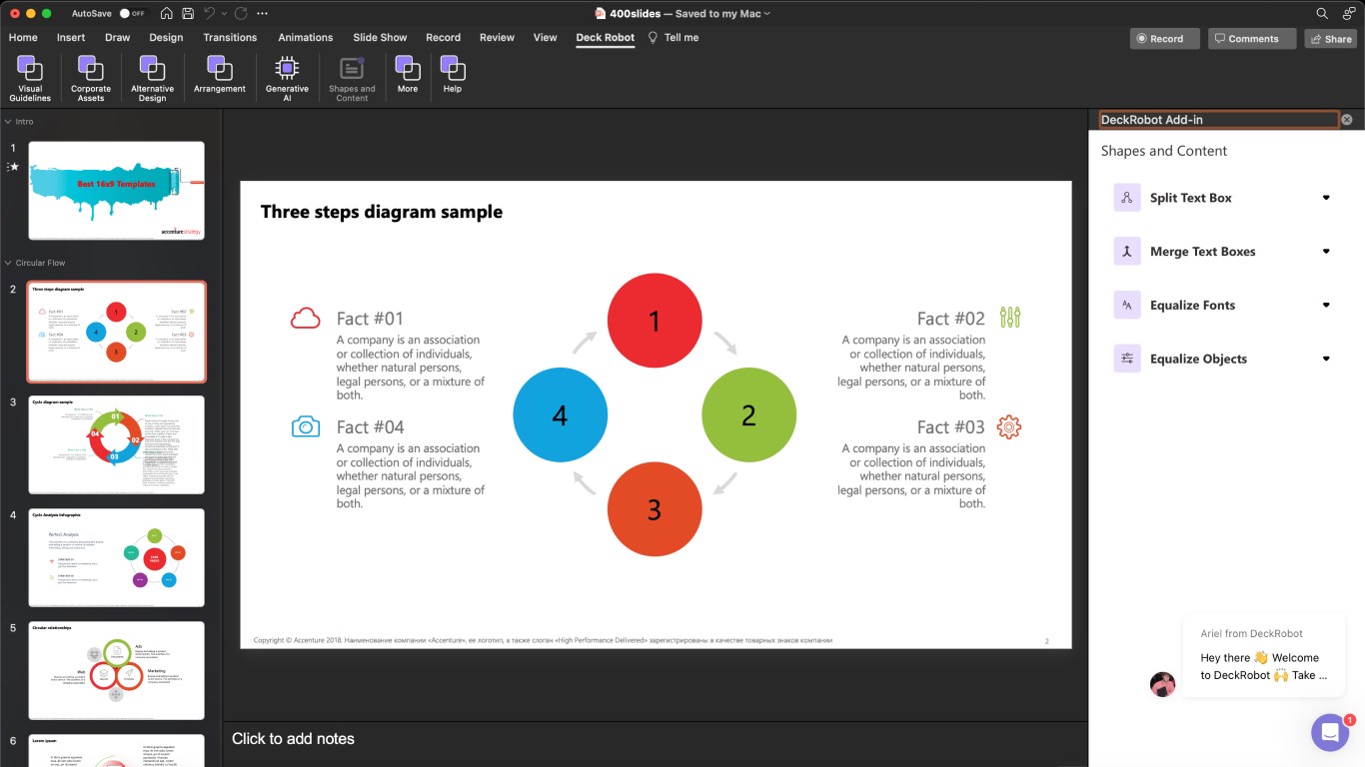Screen dimensions: 1365x767
Task: Open the undo history dropdown arrow
Action: point(224,13)
